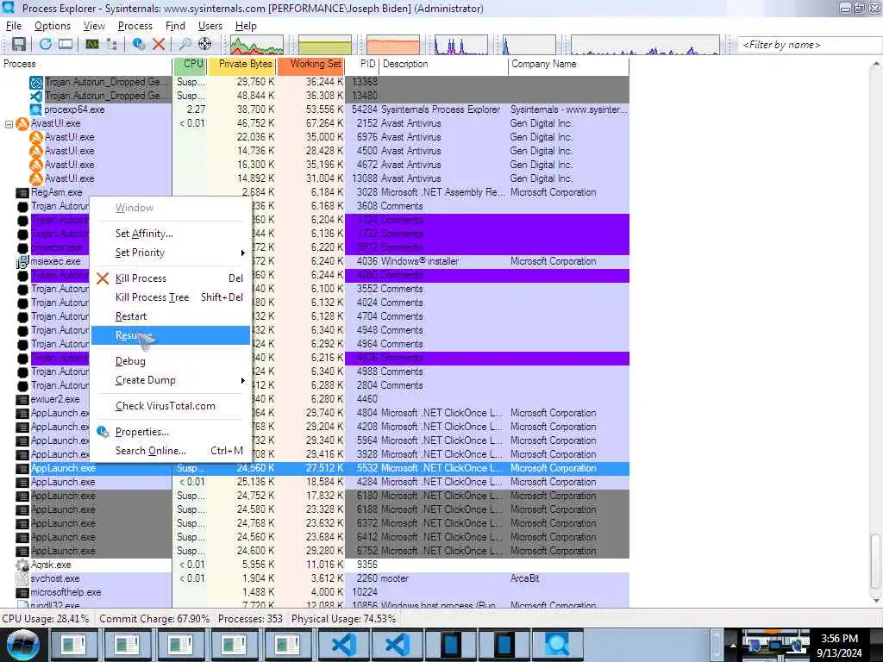Toggle the lower pane view toolbar icon
This screenshot has height=662, width=883.
pyautogui.click(x=111, y=44)
